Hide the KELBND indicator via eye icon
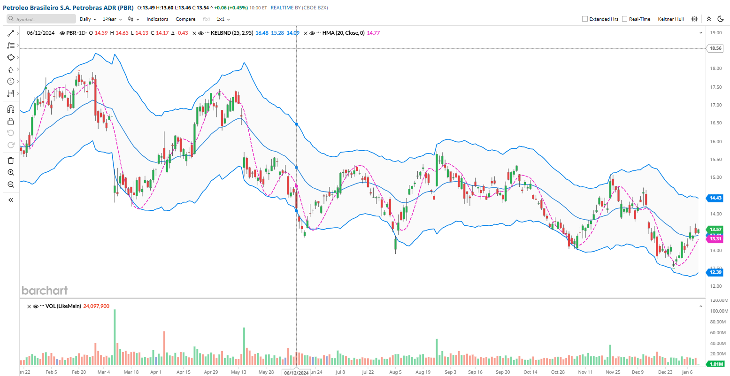 pyautogui.click(x=201, y=33)
